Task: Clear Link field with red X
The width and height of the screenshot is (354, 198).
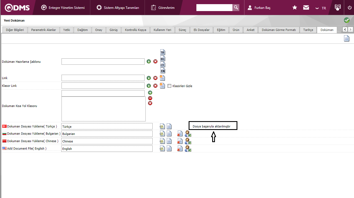Action: pyautogui.click(x=155, y=78)
